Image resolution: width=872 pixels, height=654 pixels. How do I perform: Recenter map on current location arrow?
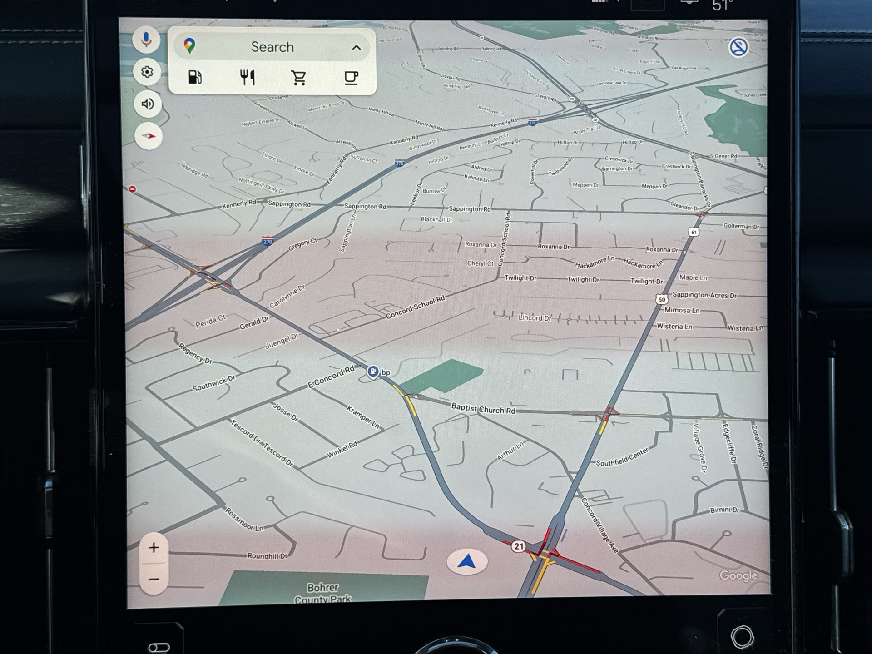point(466,562)
